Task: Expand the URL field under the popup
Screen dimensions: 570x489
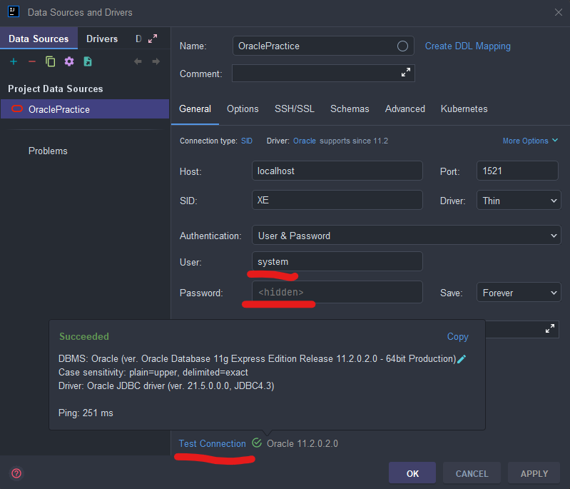Action: click(549, 328)
